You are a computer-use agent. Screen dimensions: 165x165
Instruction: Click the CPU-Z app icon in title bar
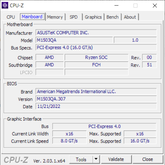(x=5, y=5)
